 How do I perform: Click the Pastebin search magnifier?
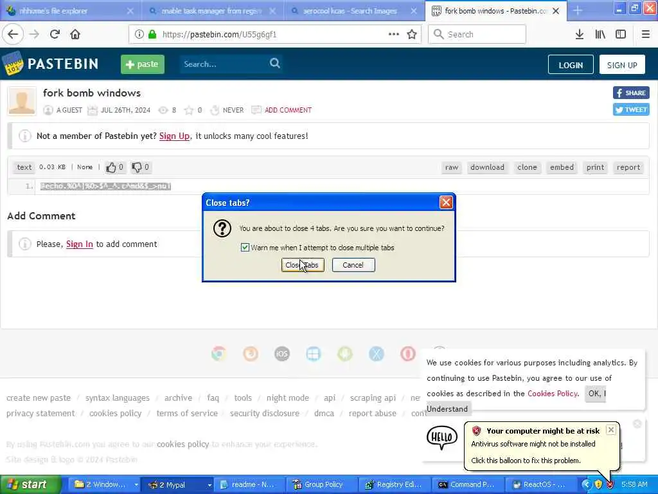coord(275,64)
